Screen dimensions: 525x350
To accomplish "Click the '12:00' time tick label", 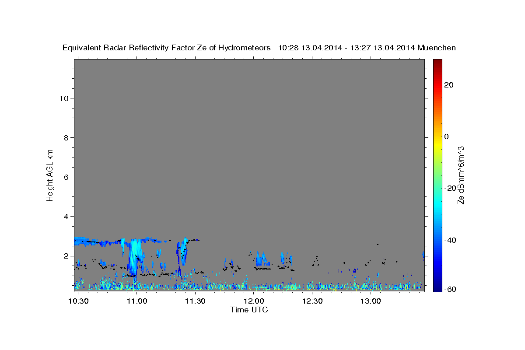I will pyautogui.click(x=253, y=301).
